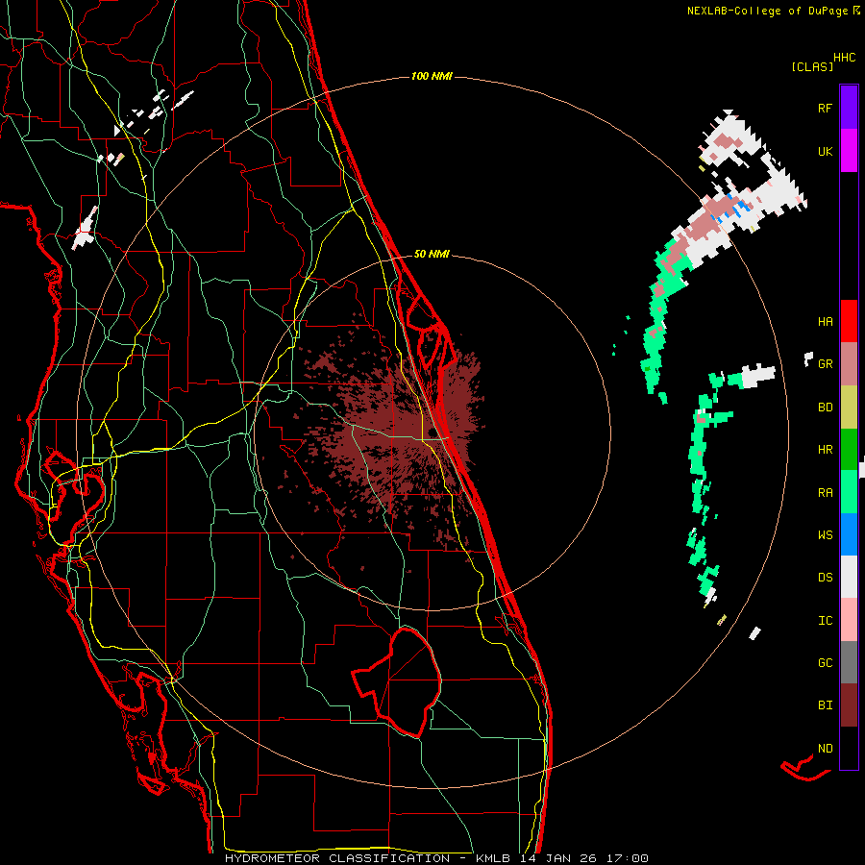Click the 'RF' legend label
The width and height of the screenshot is (865, 865).
tap(825, 108)
